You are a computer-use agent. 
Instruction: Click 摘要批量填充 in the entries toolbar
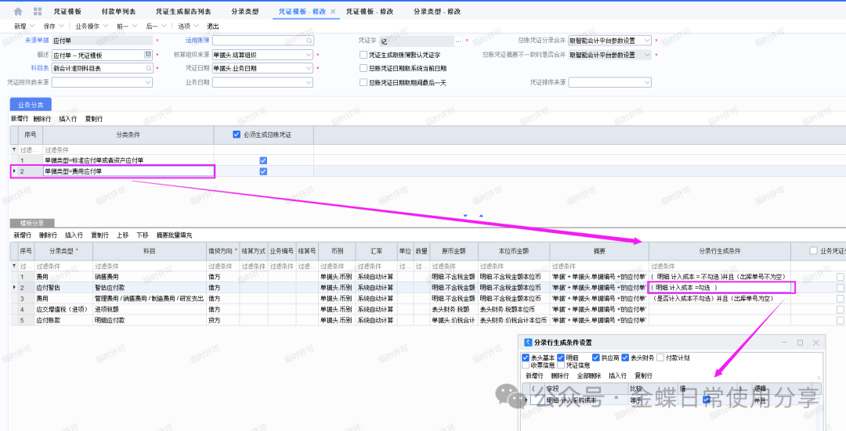pos(174,235)
